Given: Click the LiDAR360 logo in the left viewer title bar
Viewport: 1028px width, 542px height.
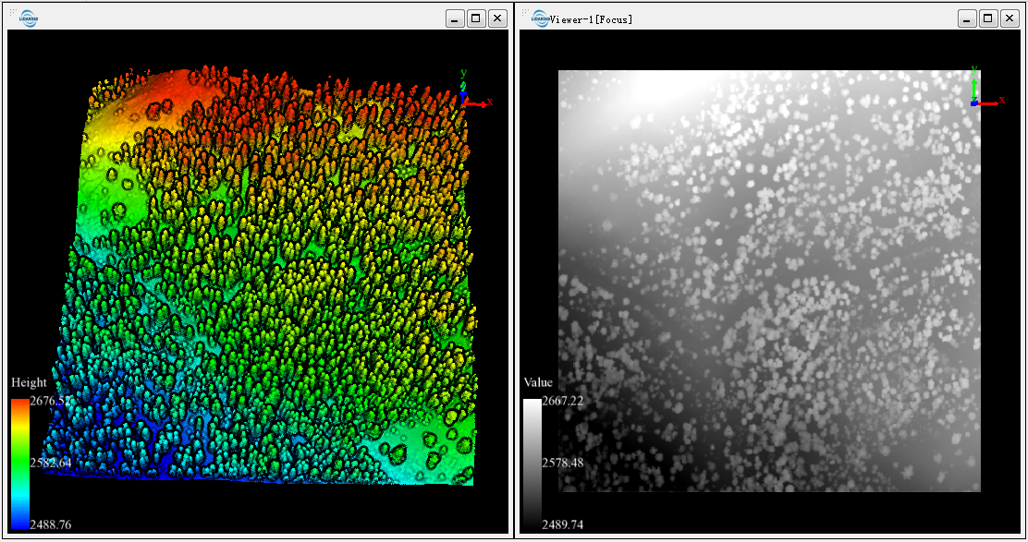Looking at the screenshot, I should click(x=28, y=18).
